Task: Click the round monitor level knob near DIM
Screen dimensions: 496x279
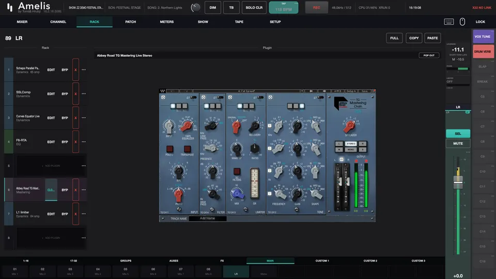Action: coord(195,8)
